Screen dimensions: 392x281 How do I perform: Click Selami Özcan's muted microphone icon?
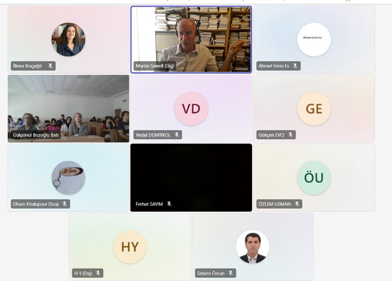pyautogui.click(x=231, y=273)
